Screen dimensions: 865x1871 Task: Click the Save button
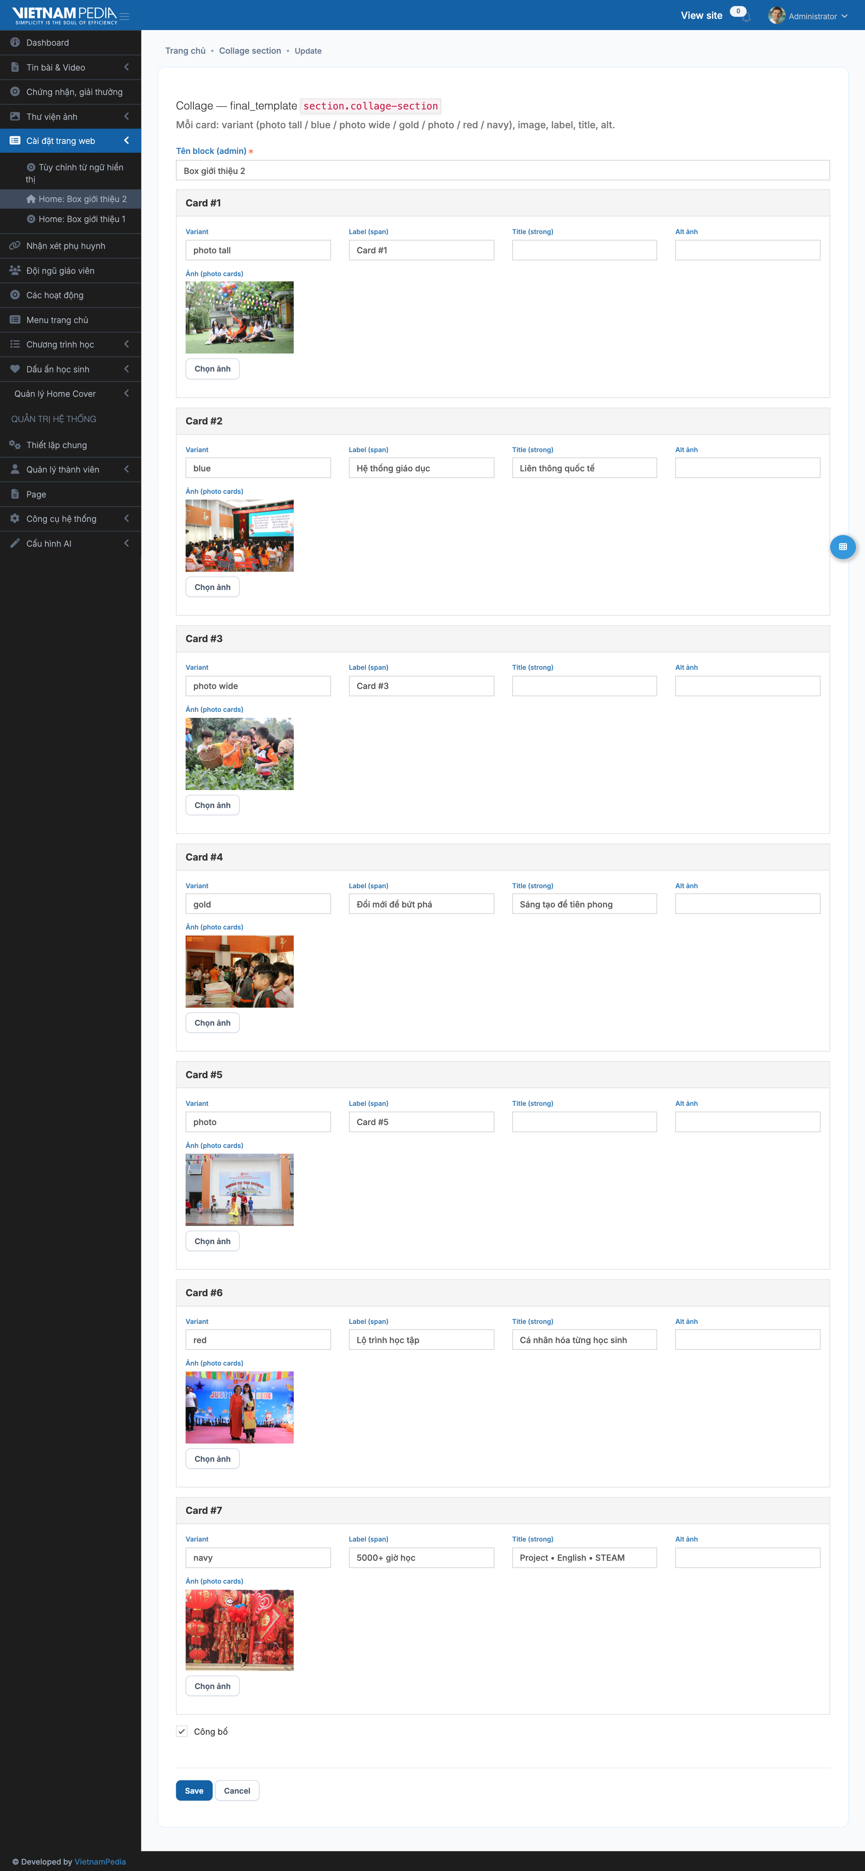[x=194, y=1790]
